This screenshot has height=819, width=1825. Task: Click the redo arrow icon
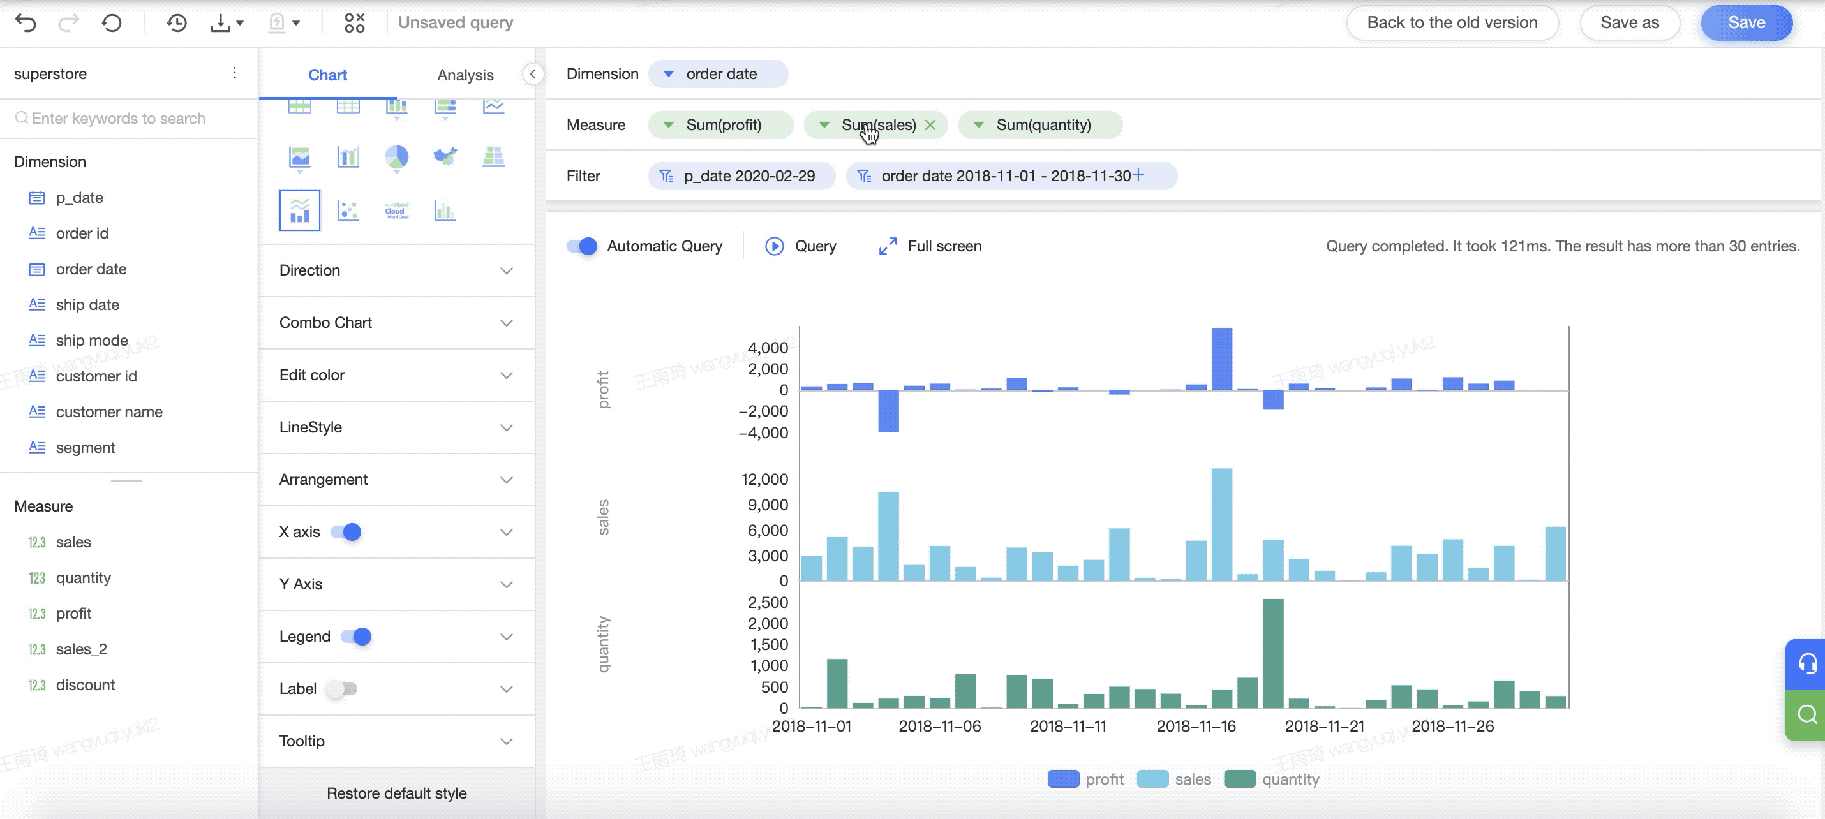click(x=68, y=23)
